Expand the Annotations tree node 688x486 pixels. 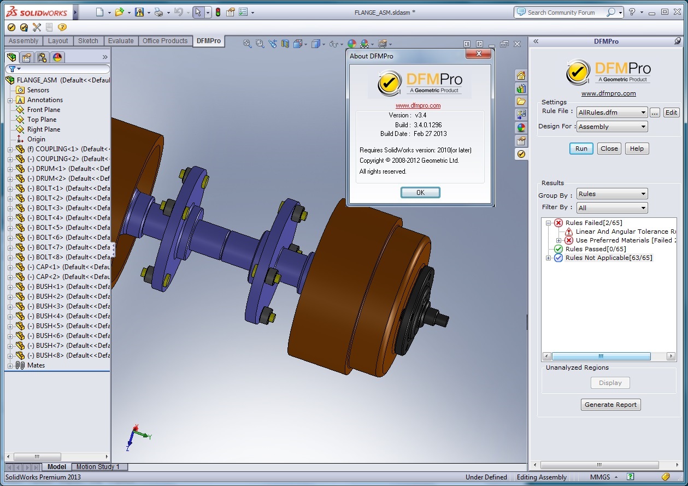pos(10,100)
